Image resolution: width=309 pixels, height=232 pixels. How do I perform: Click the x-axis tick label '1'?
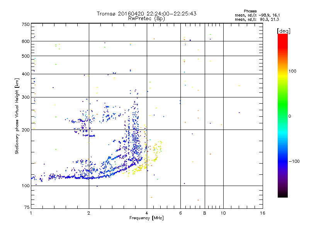(31, 213)
